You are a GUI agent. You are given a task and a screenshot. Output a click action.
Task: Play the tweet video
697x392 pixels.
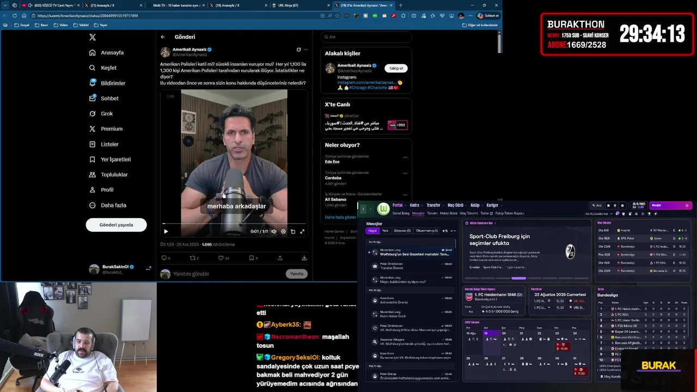click(x=166, y=231)
